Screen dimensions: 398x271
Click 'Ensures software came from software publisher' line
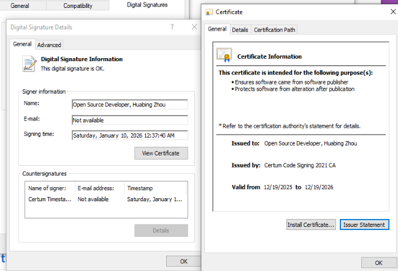click(x=291, y=83)
